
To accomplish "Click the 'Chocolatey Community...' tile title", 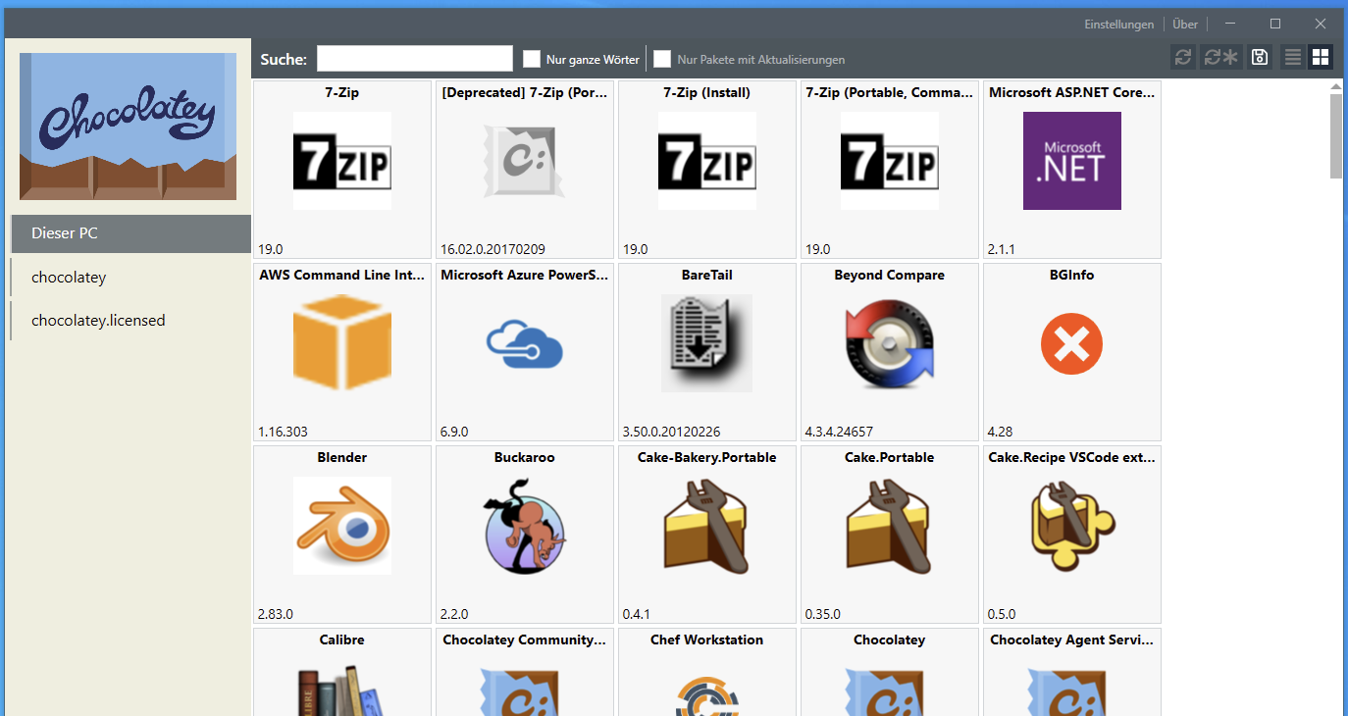I will [x=525, y=639].
